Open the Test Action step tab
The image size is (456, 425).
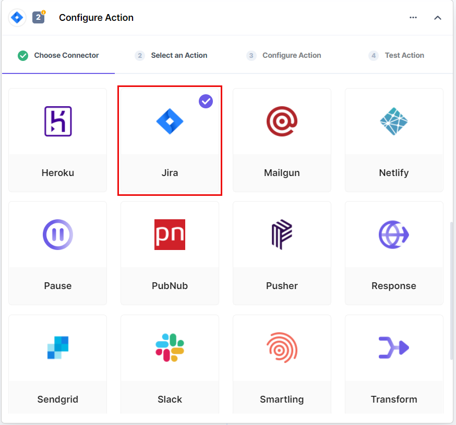[x=396, y=55]
